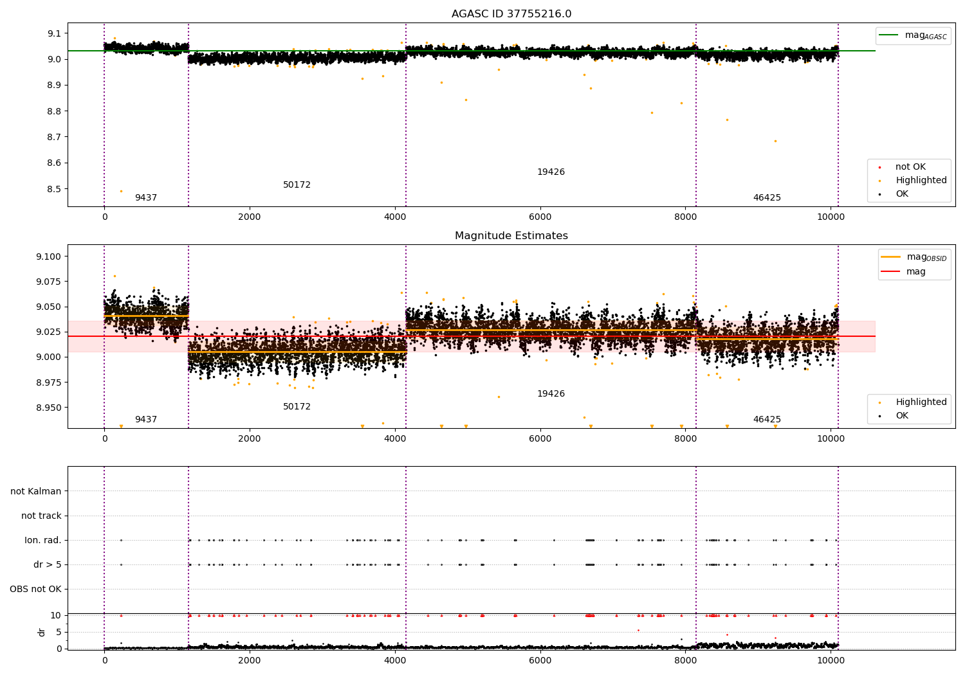Click x-tick '10000' under the top plot

(831, 217)
